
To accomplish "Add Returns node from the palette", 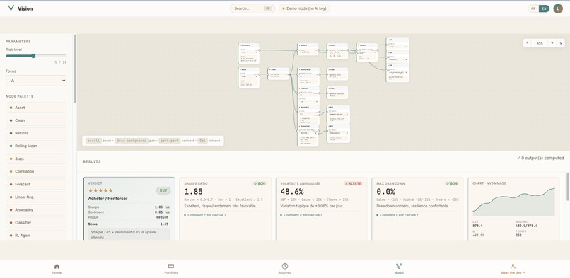I will point(36,133).
